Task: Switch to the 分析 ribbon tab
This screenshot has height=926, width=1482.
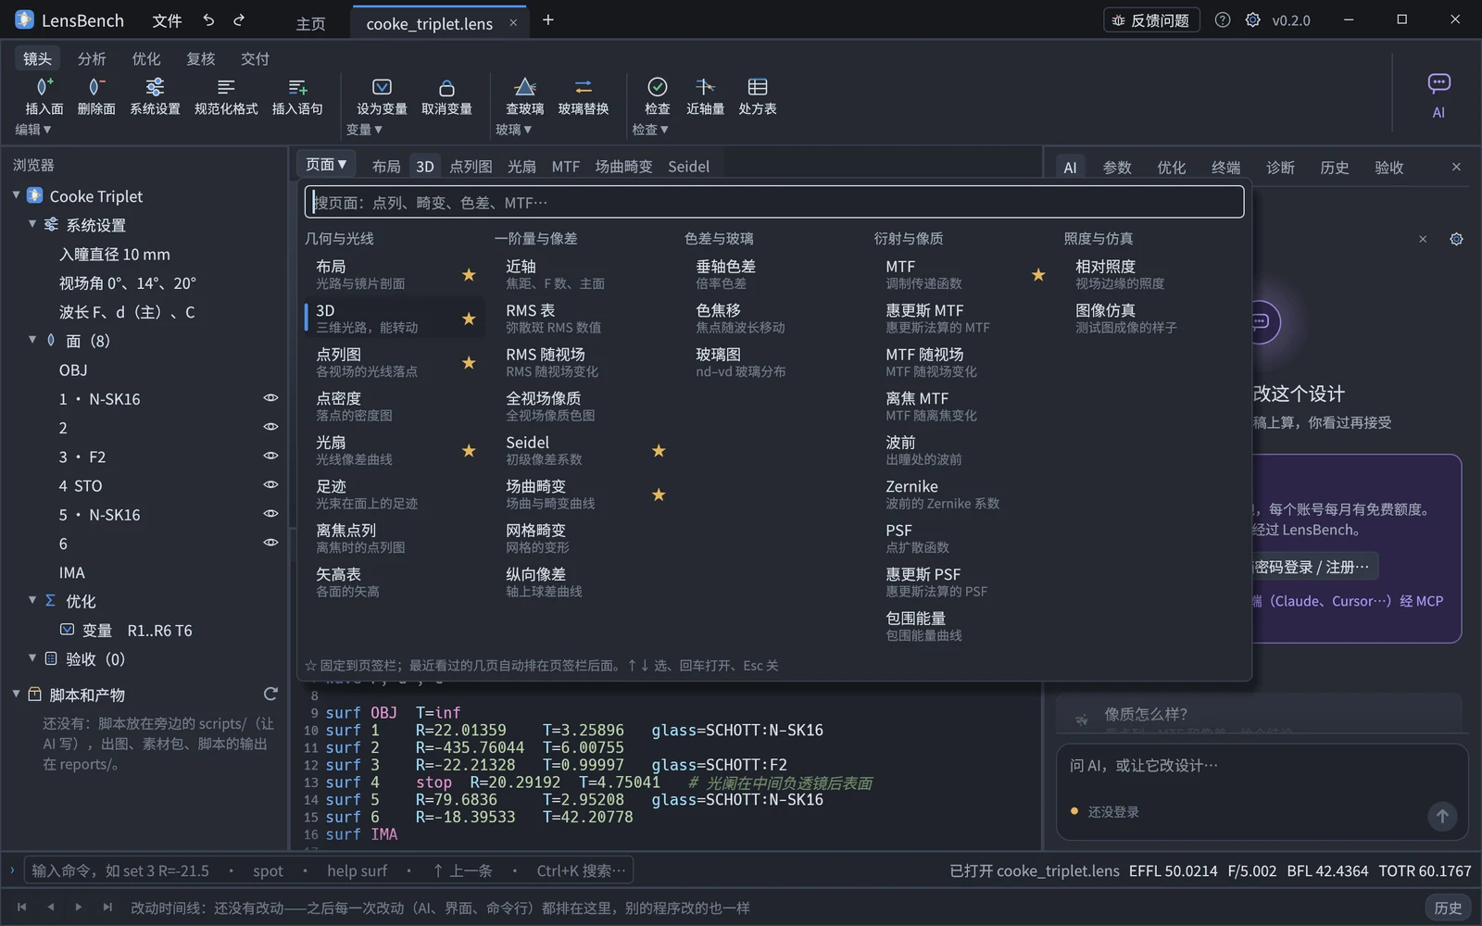Action: point(92,58)
